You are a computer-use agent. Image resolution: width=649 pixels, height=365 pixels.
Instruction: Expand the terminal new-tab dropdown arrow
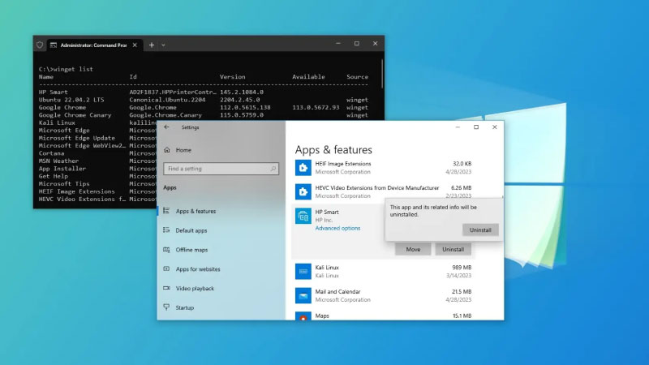(169, 45)
